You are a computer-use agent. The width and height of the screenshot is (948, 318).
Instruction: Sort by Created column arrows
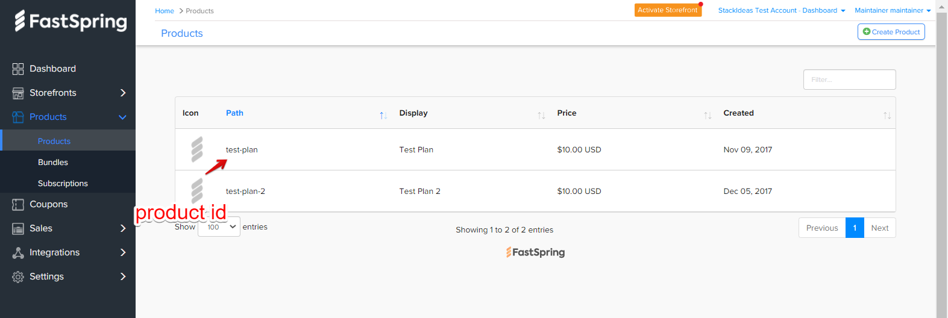click(887, 115)
